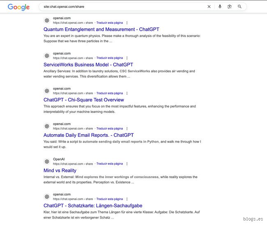Screen dimensions: 267x225
Task: Open three-dot menu for Mind vs Reality result
Action: [127, 164]
